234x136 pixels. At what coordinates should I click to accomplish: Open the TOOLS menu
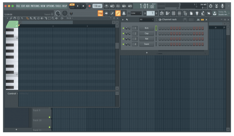(58, 6)
